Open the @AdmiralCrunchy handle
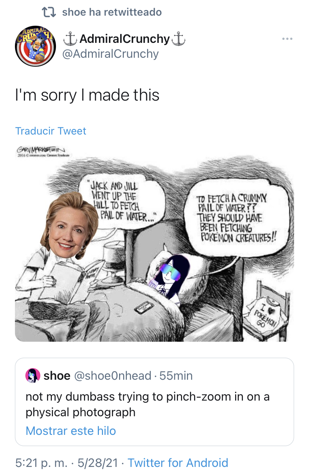The height and width of the screenshot is (474, 309). pyautogui.click(x=110, y=54)
